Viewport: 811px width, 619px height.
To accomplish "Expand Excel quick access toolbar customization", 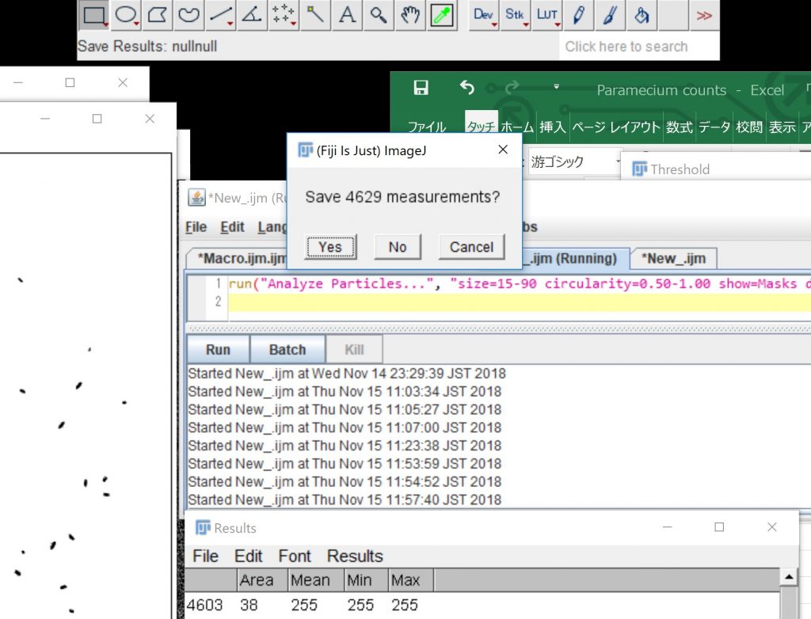I will [x=557, y=87].
